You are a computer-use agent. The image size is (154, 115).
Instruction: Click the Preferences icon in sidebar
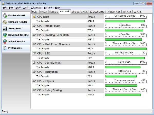coord(5,48)
